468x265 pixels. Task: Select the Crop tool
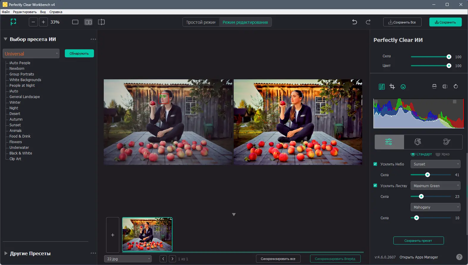click(x=392, y=87)
